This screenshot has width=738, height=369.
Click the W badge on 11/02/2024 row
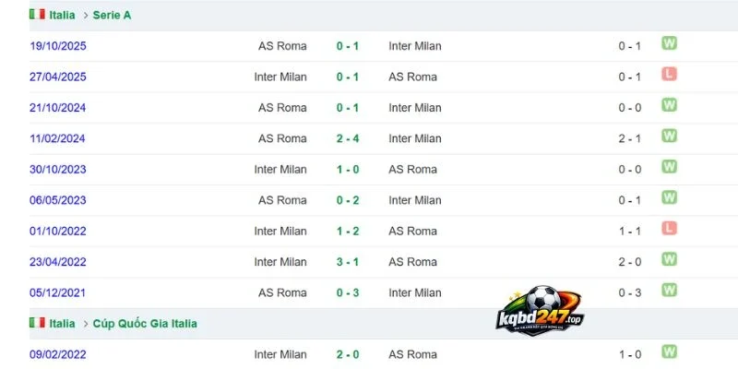(x=669, y=136)
